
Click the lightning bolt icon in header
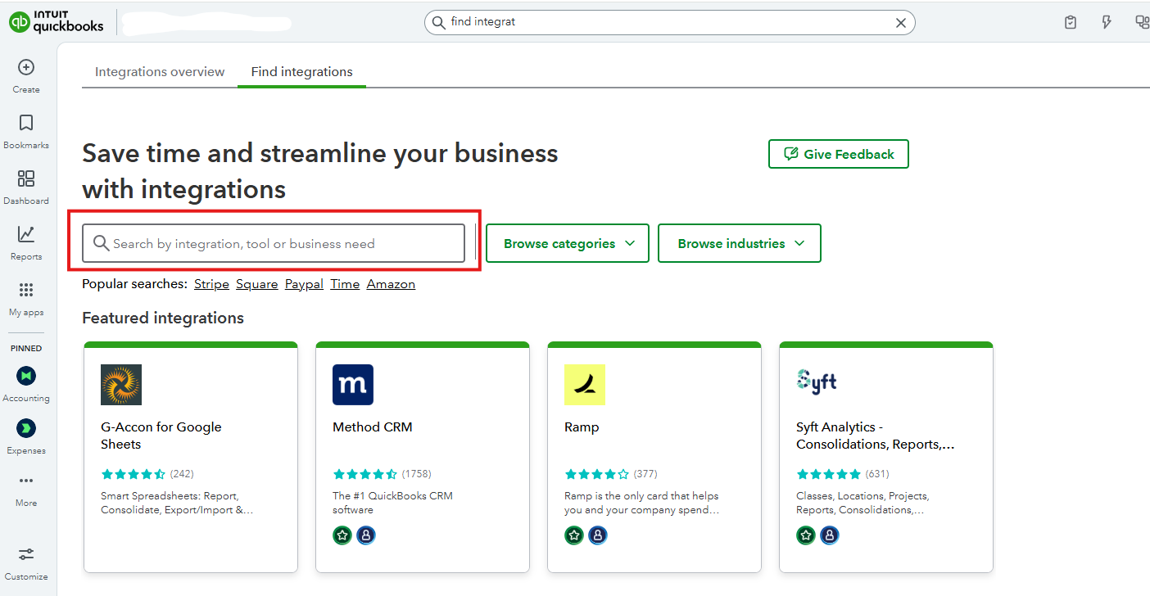point(1107,22)
